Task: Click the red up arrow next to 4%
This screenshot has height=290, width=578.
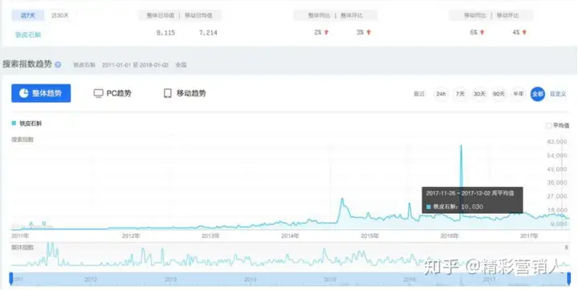Action: tap(524, 32)
